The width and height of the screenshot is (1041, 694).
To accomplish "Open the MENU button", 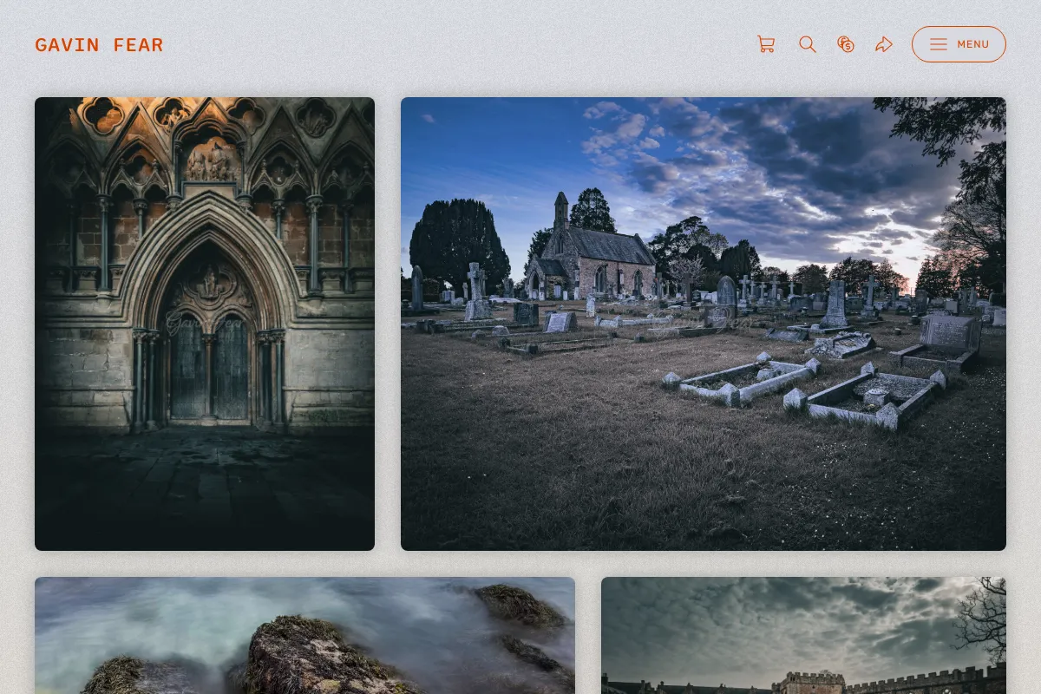I will tap(959, 44).
